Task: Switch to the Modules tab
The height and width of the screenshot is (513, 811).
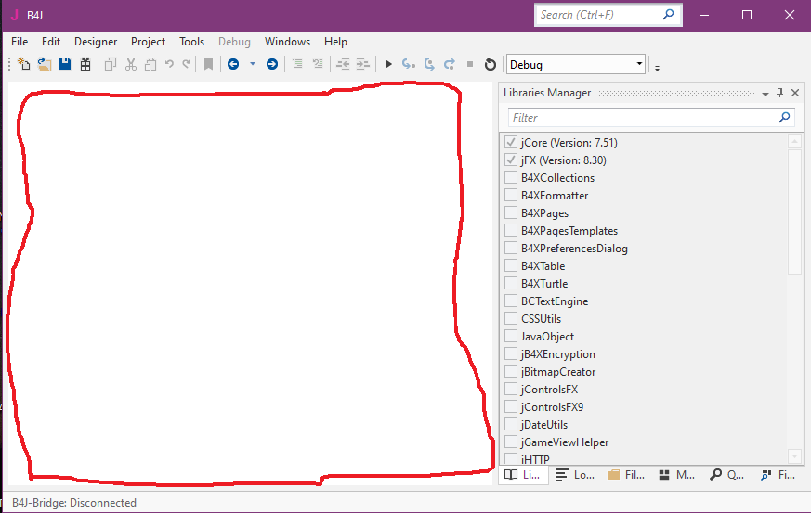Action: point(677,475)
